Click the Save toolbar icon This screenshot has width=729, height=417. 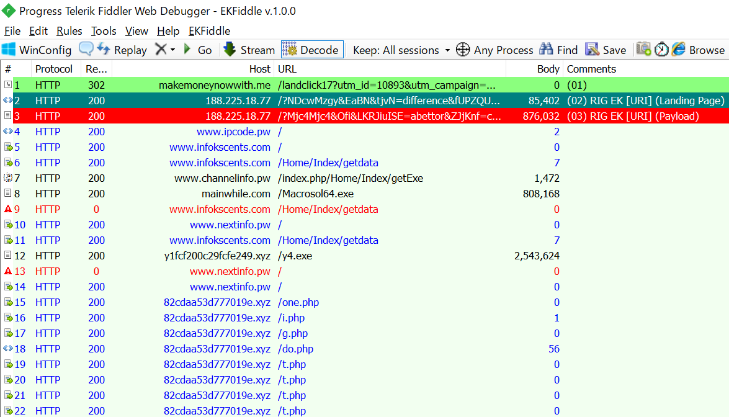tap(592, 49)
